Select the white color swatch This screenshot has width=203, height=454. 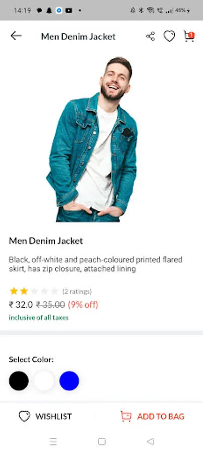coord(44,381)
